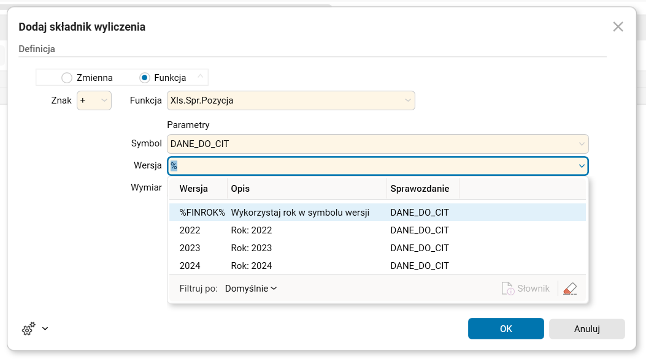This screenshot has height=359, width=646.
Task: Select the Zmienna radio button
Action: click(67, 78)
